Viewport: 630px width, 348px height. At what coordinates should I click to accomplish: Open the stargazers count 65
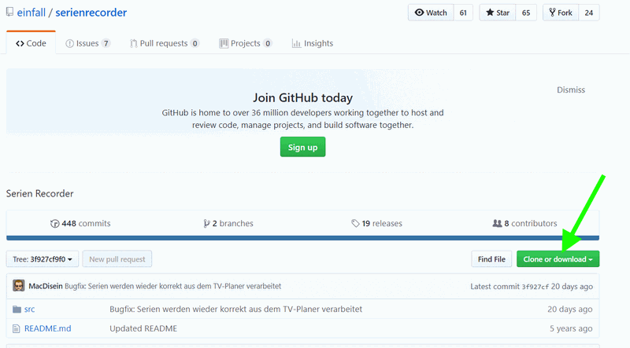click(x=526, y=13)
